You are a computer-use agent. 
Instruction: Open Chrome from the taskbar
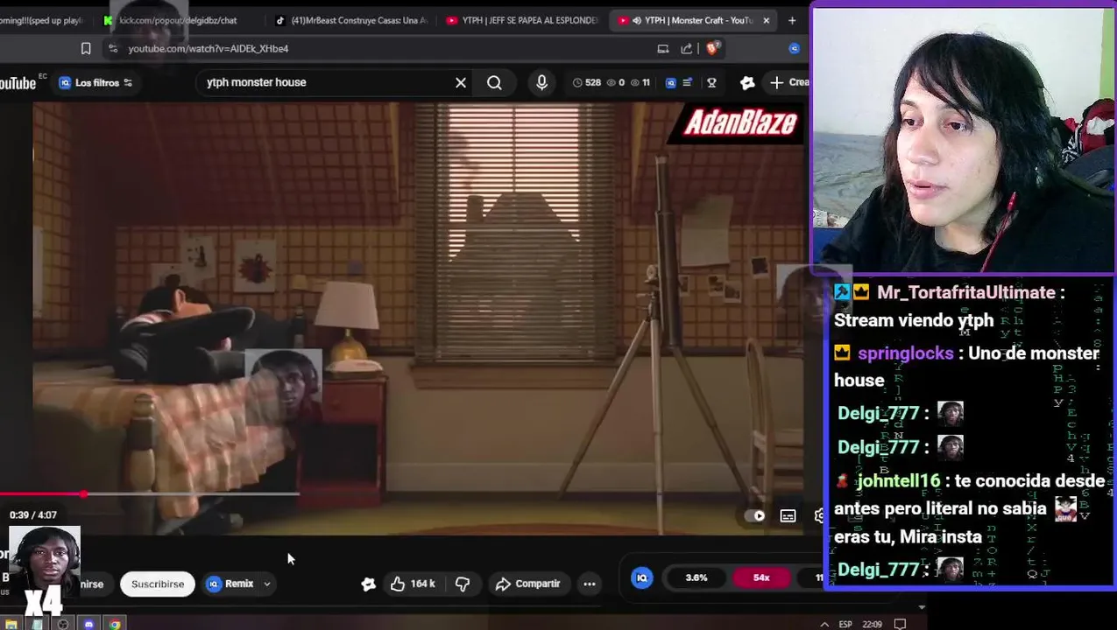click(x=115, y=624)
